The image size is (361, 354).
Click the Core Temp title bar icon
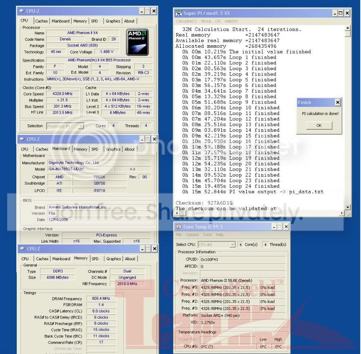179,227
